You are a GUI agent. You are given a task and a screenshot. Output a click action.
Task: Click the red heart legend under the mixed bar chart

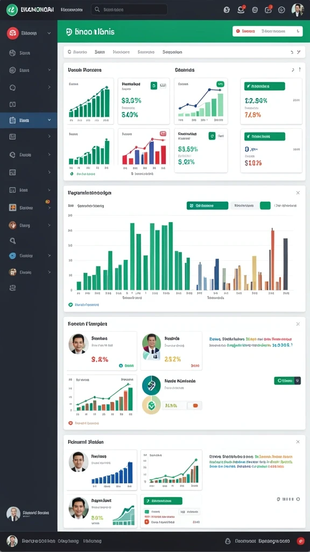(83, 423)
